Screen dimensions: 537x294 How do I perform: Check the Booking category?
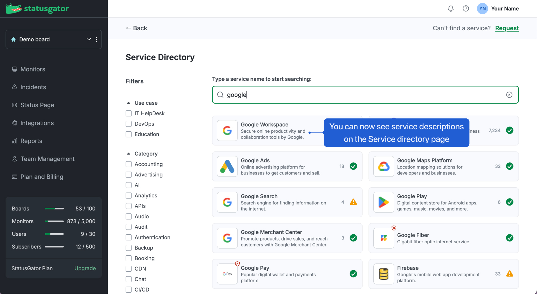tap(129, 258)
